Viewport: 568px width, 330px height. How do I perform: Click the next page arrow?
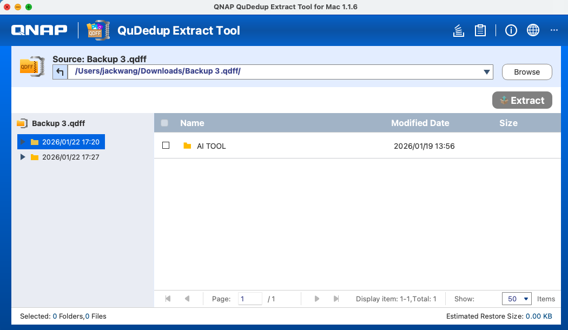[317, 299]
